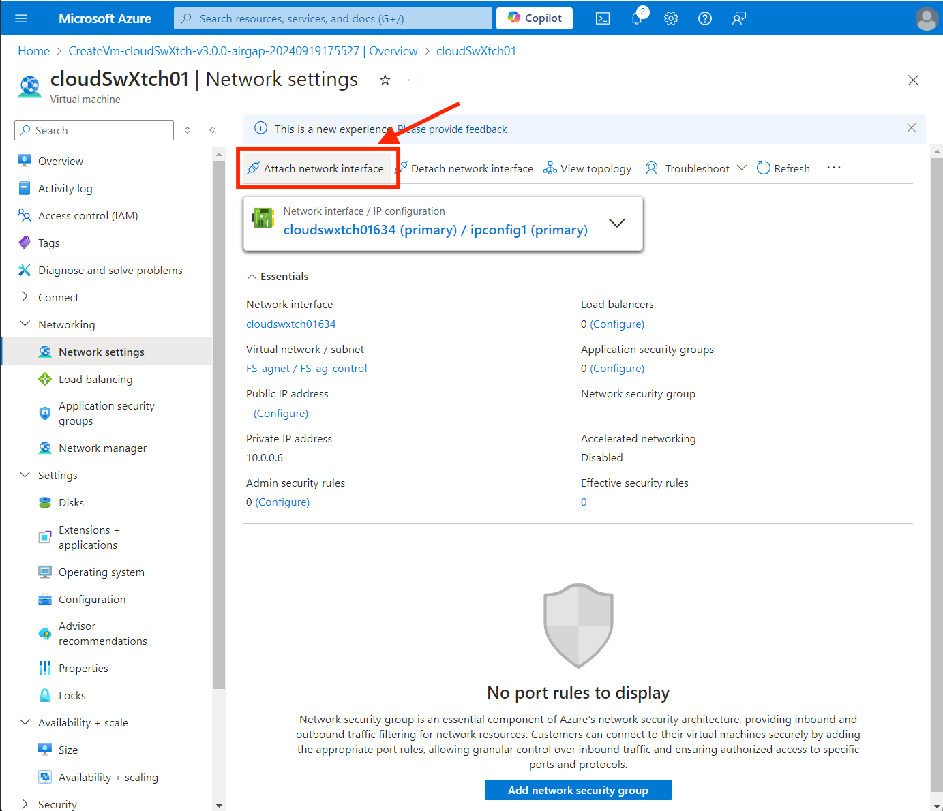Collapse the Essentials section

pos(252,276)
